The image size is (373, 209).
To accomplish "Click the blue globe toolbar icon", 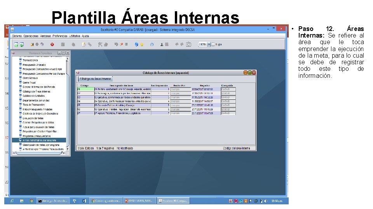I will pos(136,44).
